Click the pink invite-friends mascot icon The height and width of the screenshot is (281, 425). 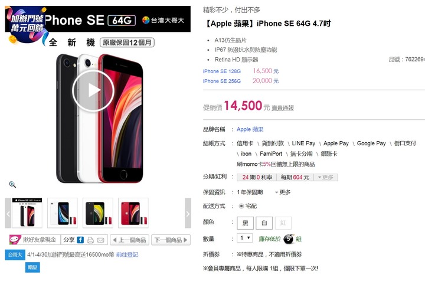[x=15, y=240]
